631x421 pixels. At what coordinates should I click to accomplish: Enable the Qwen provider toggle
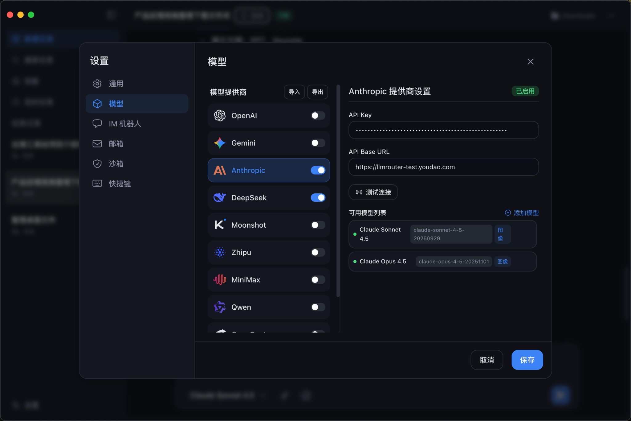tap(318, 307)
